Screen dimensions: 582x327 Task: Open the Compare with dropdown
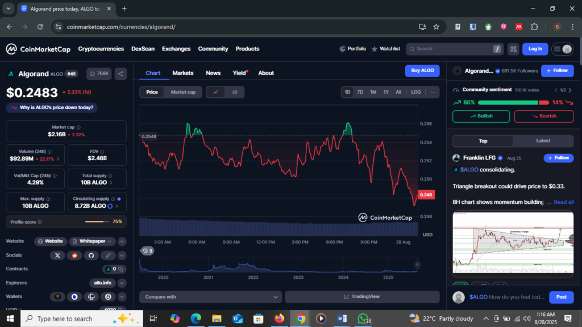210,297
